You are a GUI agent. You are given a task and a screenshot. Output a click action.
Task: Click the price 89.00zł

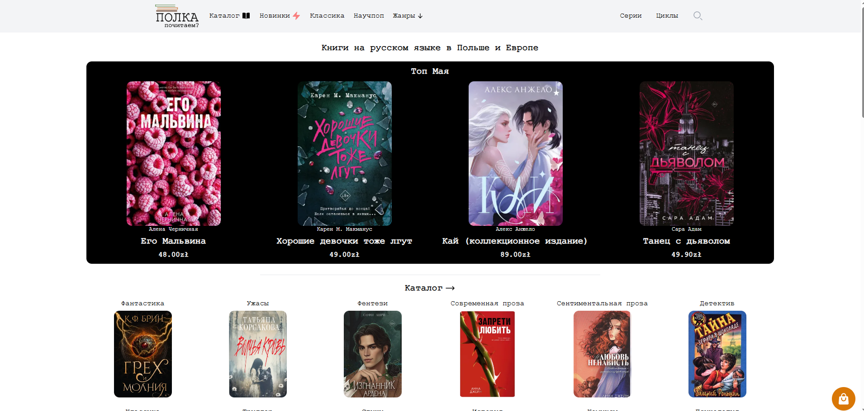(x=515, y=255)
